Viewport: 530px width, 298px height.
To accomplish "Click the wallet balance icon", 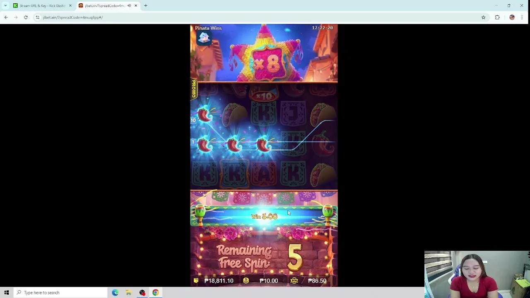I will 196,281.
